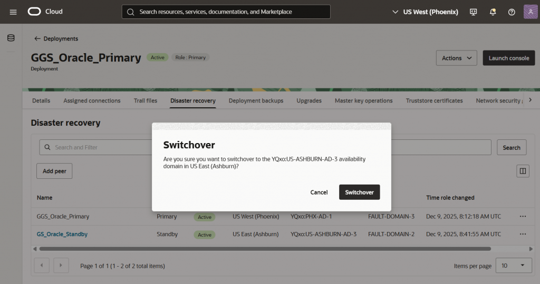
Task: Open the help question mark icon
Action: [512, 12]
